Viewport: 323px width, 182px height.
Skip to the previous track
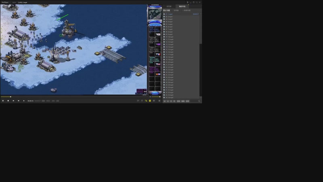[x=13, y=101]
